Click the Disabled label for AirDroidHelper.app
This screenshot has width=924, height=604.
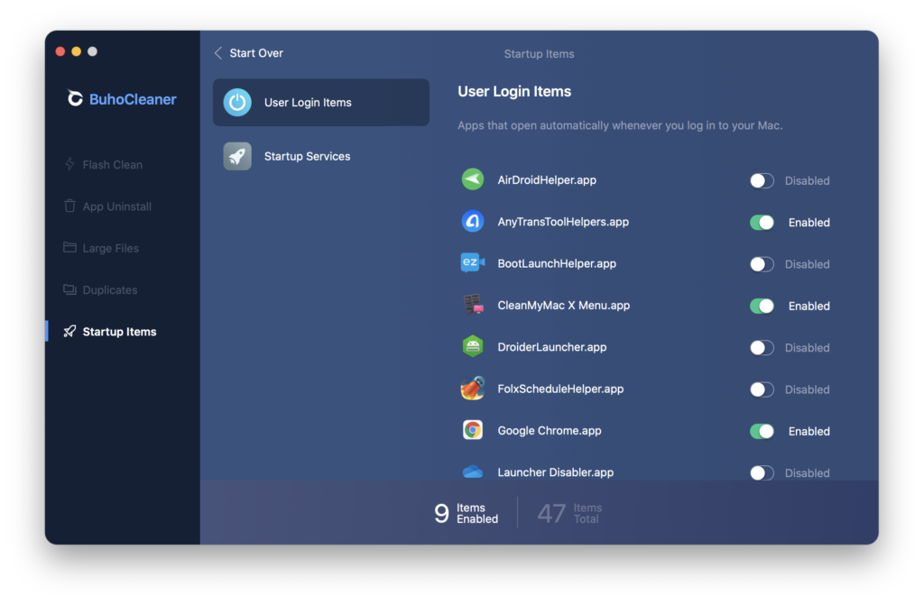click(x=807, y=180)
